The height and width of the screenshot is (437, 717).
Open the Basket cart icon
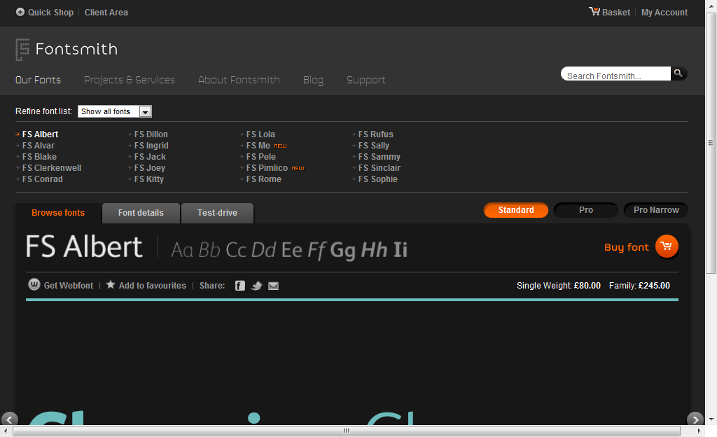[594, 11]
